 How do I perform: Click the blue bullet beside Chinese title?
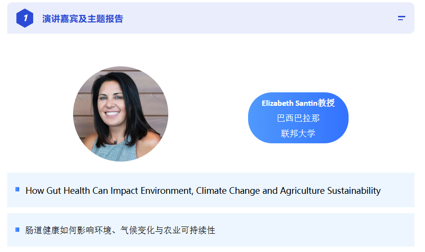pyautogui.click(x=18, y=230)
